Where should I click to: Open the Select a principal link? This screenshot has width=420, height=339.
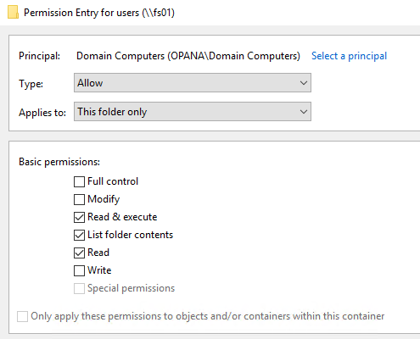pyautogui.click(x=349, y=56)
